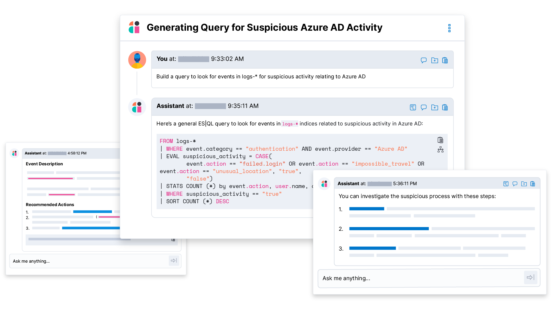Image resolution: width=551 pixels, height=310 pixels.
Task: Click Assistant avatar beside 4:58:12 PM message
Action: [14, 153]
